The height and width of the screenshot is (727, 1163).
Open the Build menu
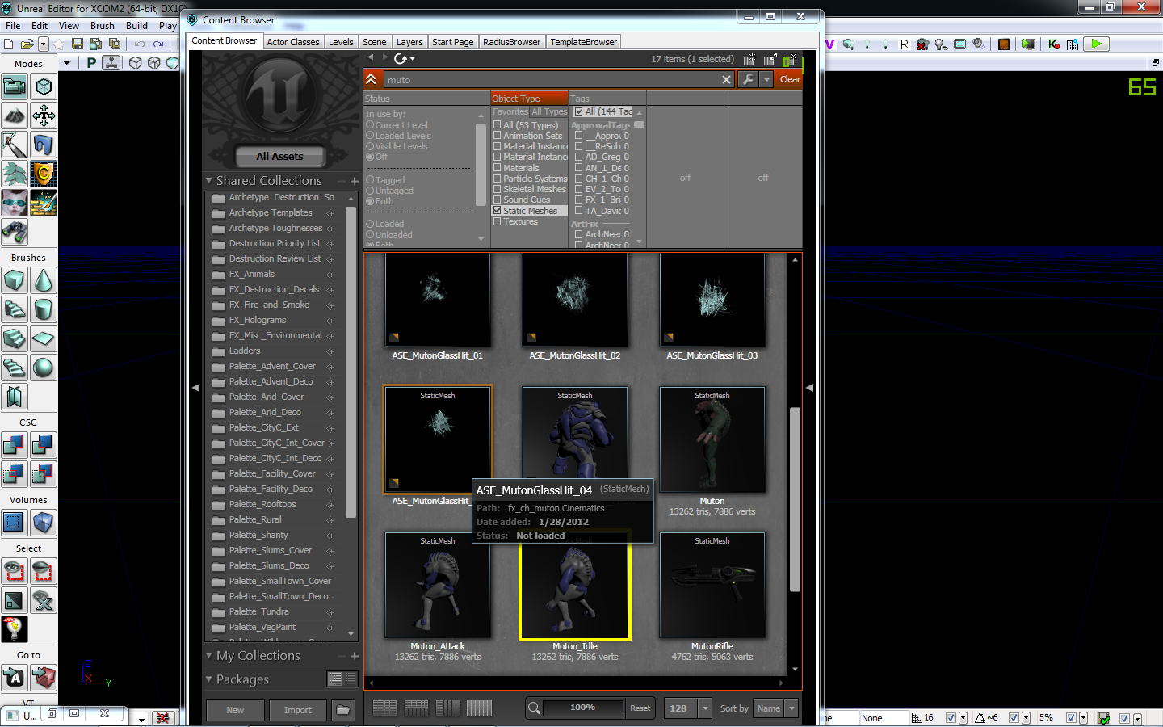click(x=137, y=26)
